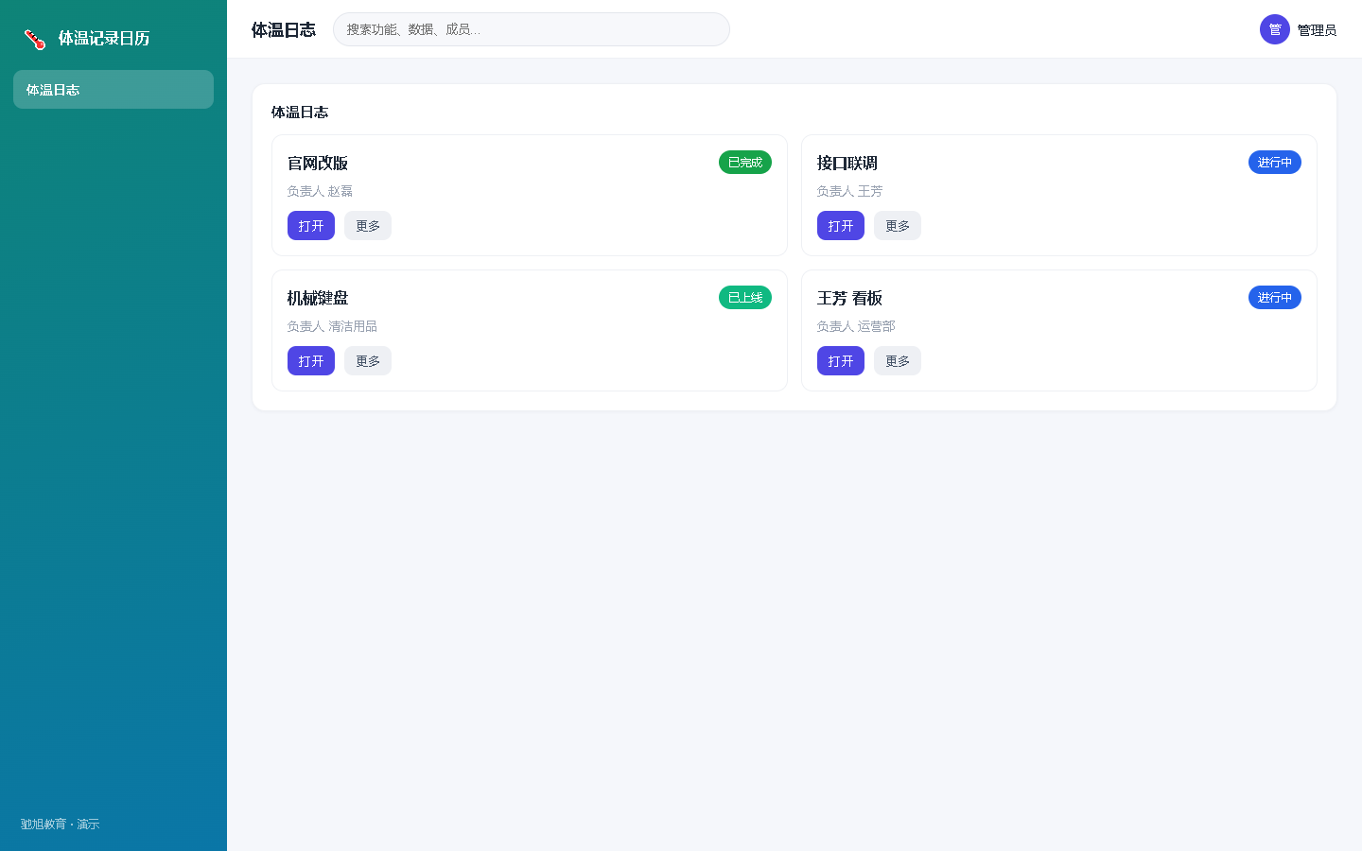Open the 王芳 看板 card
1362x851 pixels.
(841, 361)
